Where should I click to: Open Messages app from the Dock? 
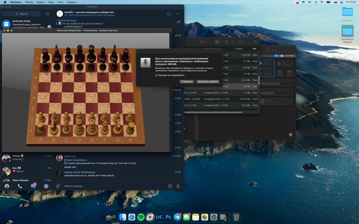point(187,217)
